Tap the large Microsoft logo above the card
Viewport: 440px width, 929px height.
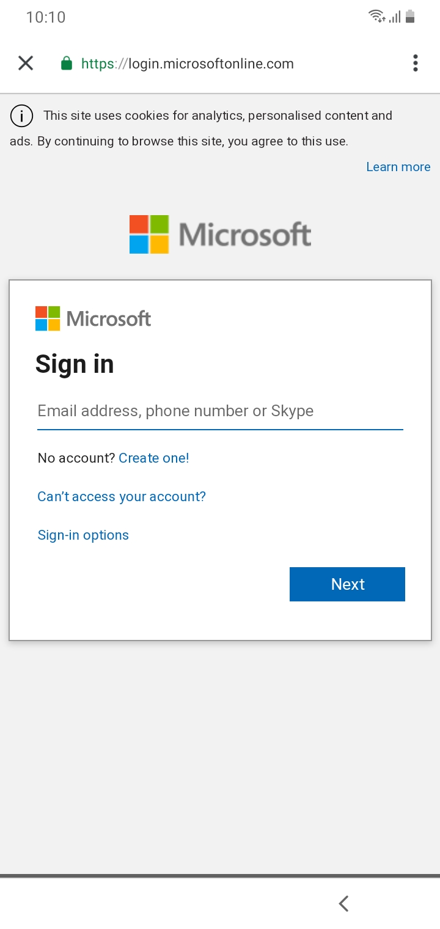(x=219, y=234)
